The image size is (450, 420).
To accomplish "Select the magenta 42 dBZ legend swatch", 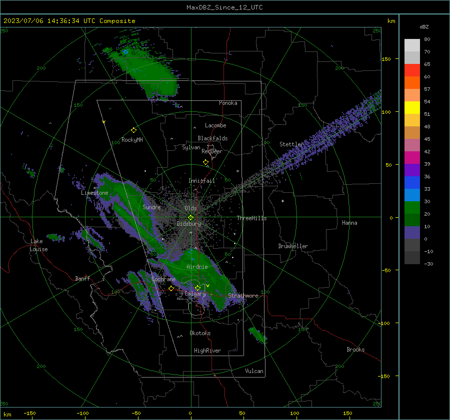I will pyautogui.click(x=412, y=157).
